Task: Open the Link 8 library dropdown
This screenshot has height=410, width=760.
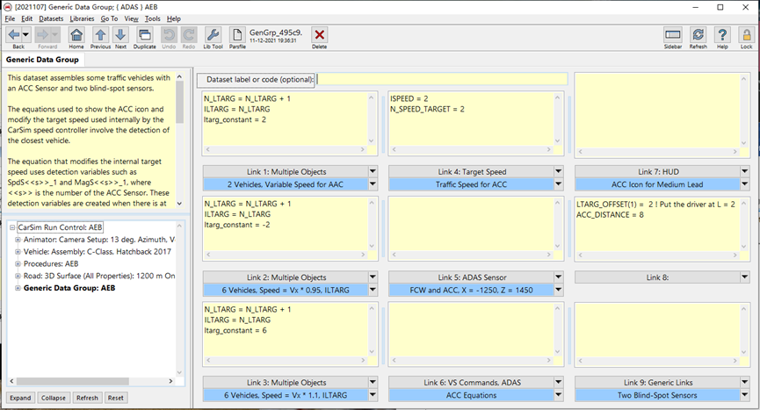Action: click(x=744, y=277)
